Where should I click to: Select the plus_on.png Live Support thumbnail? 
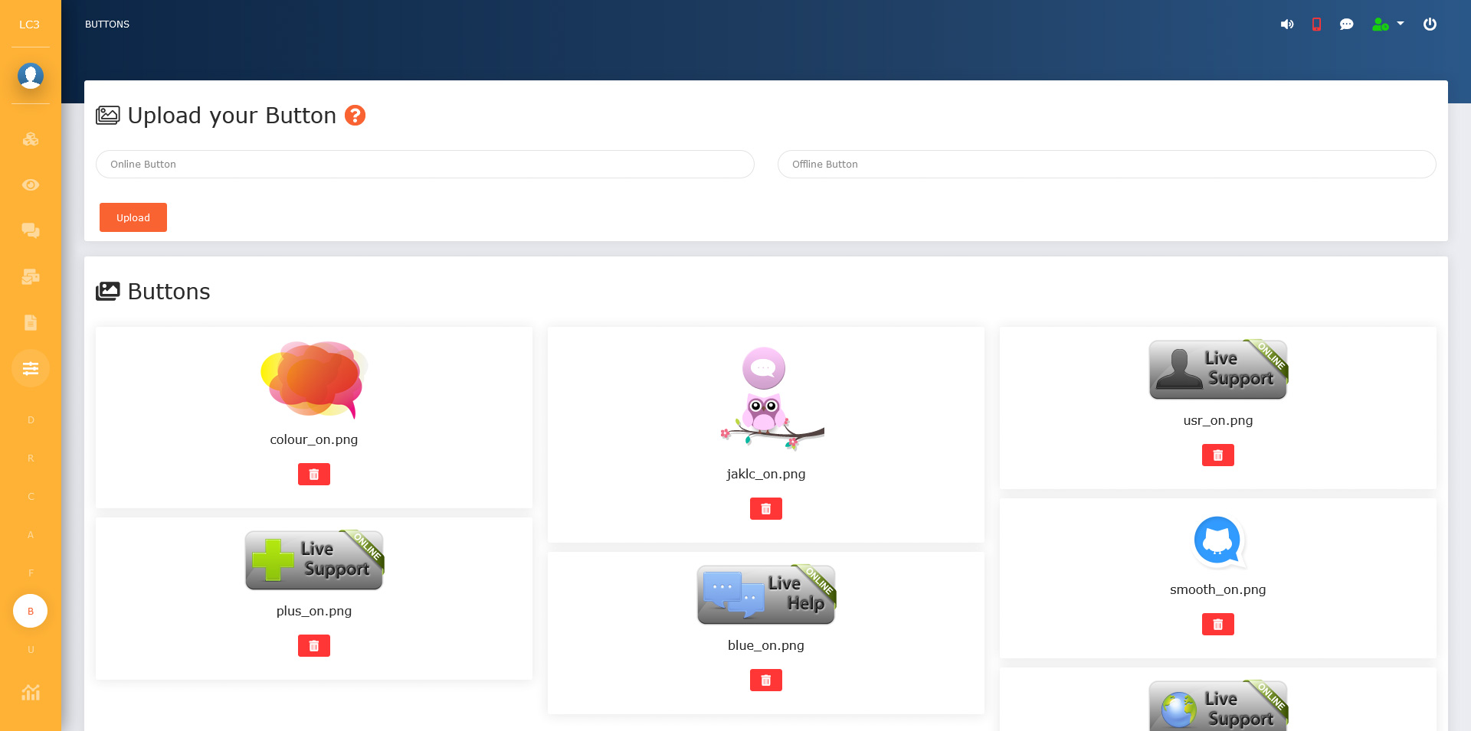(314, 560)
